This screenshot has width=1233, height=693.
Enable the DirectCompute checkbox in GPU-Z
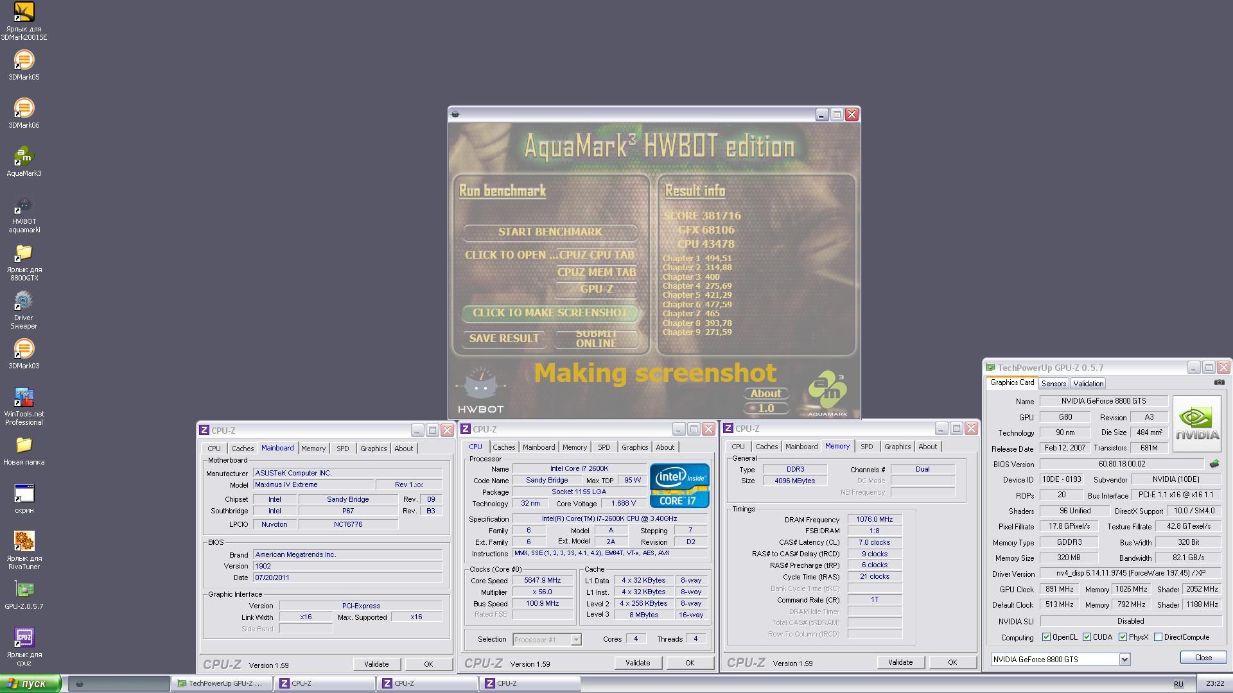click(x=1158, y=637)
